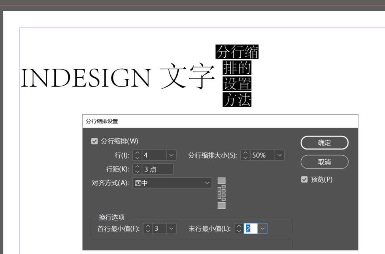Screen dimensions: 385x254
Task: Click the 行(I) stepper arrows
Action: coord(137,155)
